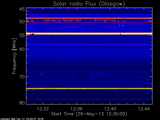Click the 70 MHz axis value
This screenshot has width=160, height=120.
tap(22, 77)
